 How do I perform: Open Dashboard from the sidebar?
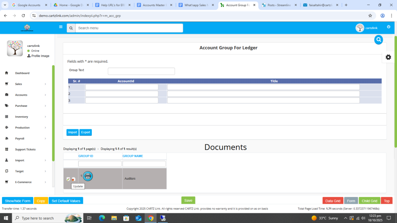click(22, 73)
